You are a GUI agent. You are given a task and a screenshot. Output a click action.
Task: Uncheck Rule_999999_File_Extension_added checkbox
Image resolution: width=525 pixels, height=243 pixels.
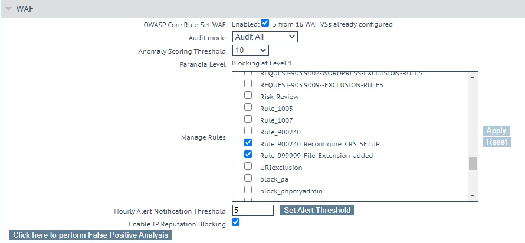pos(248,155)
